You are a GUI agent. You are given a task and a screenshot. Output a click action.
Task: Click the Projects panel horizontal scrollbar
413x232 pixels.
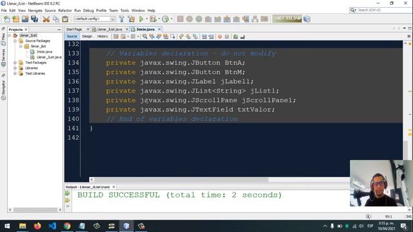[35, 209]
